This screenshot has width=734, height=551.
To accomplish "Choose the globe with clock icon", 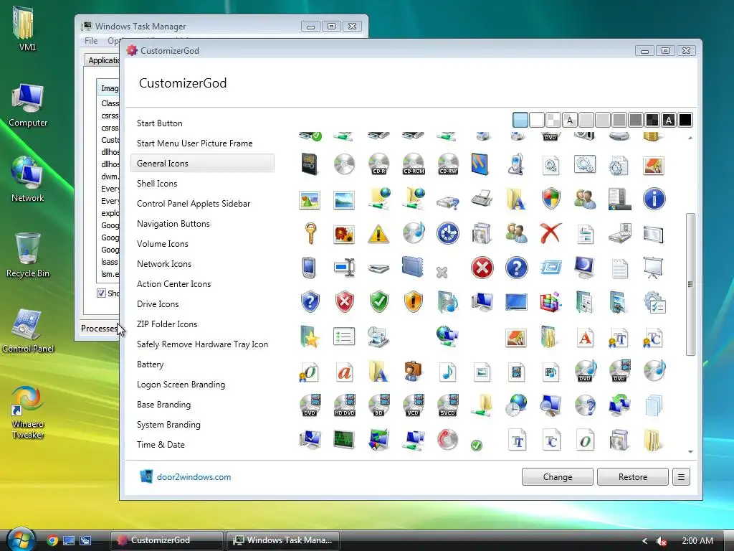I will (x=516, y=406).
